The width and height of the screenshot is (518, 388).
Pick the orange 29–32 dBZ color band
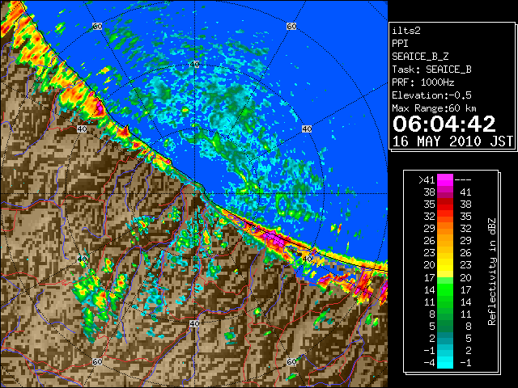[445, 229]
